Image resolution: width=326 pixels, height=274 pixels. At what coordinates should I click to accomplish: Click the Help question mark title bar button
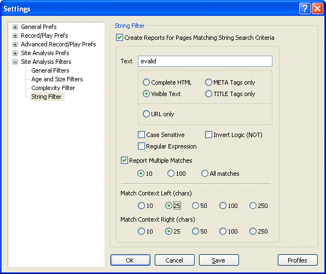(305, 9)
